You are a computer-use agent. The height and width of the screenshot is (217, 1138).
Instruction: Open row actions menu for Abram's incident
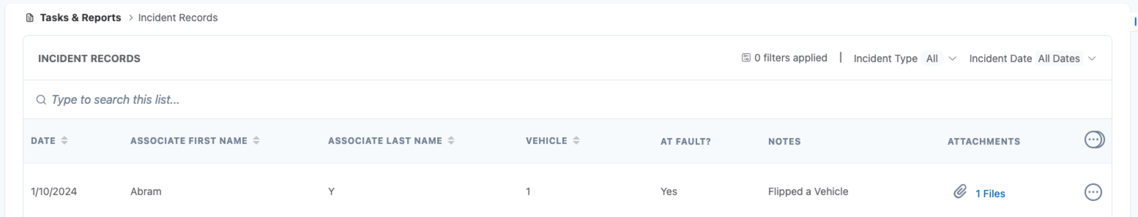point(1093,192)
